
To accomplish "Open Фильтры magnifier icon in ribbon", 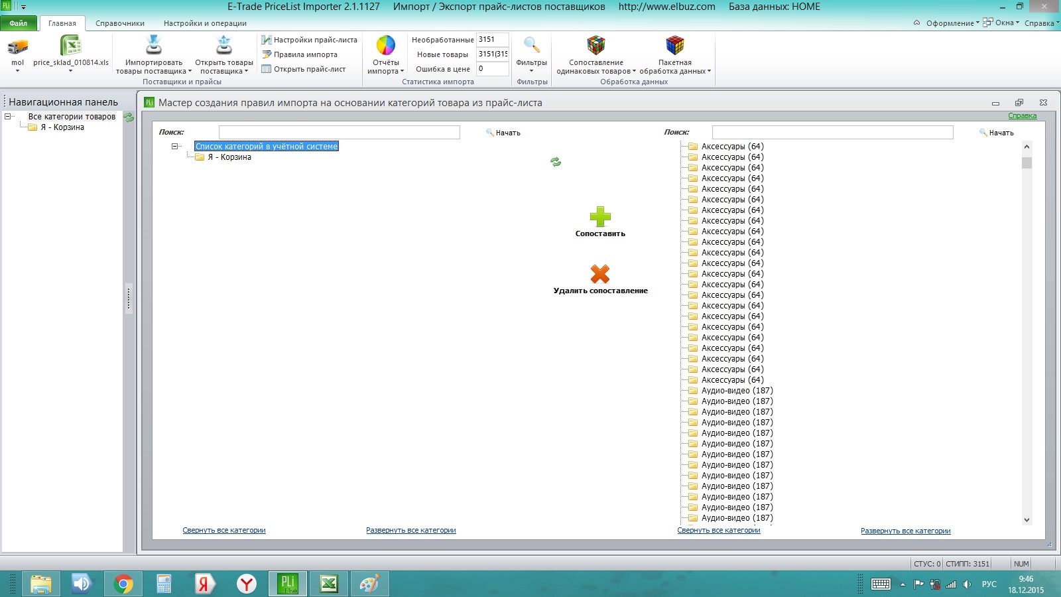I will 531,45.
